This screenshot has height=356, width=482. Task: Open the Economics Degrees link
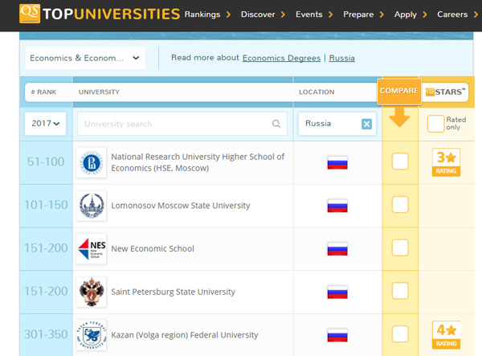[281, 58]
